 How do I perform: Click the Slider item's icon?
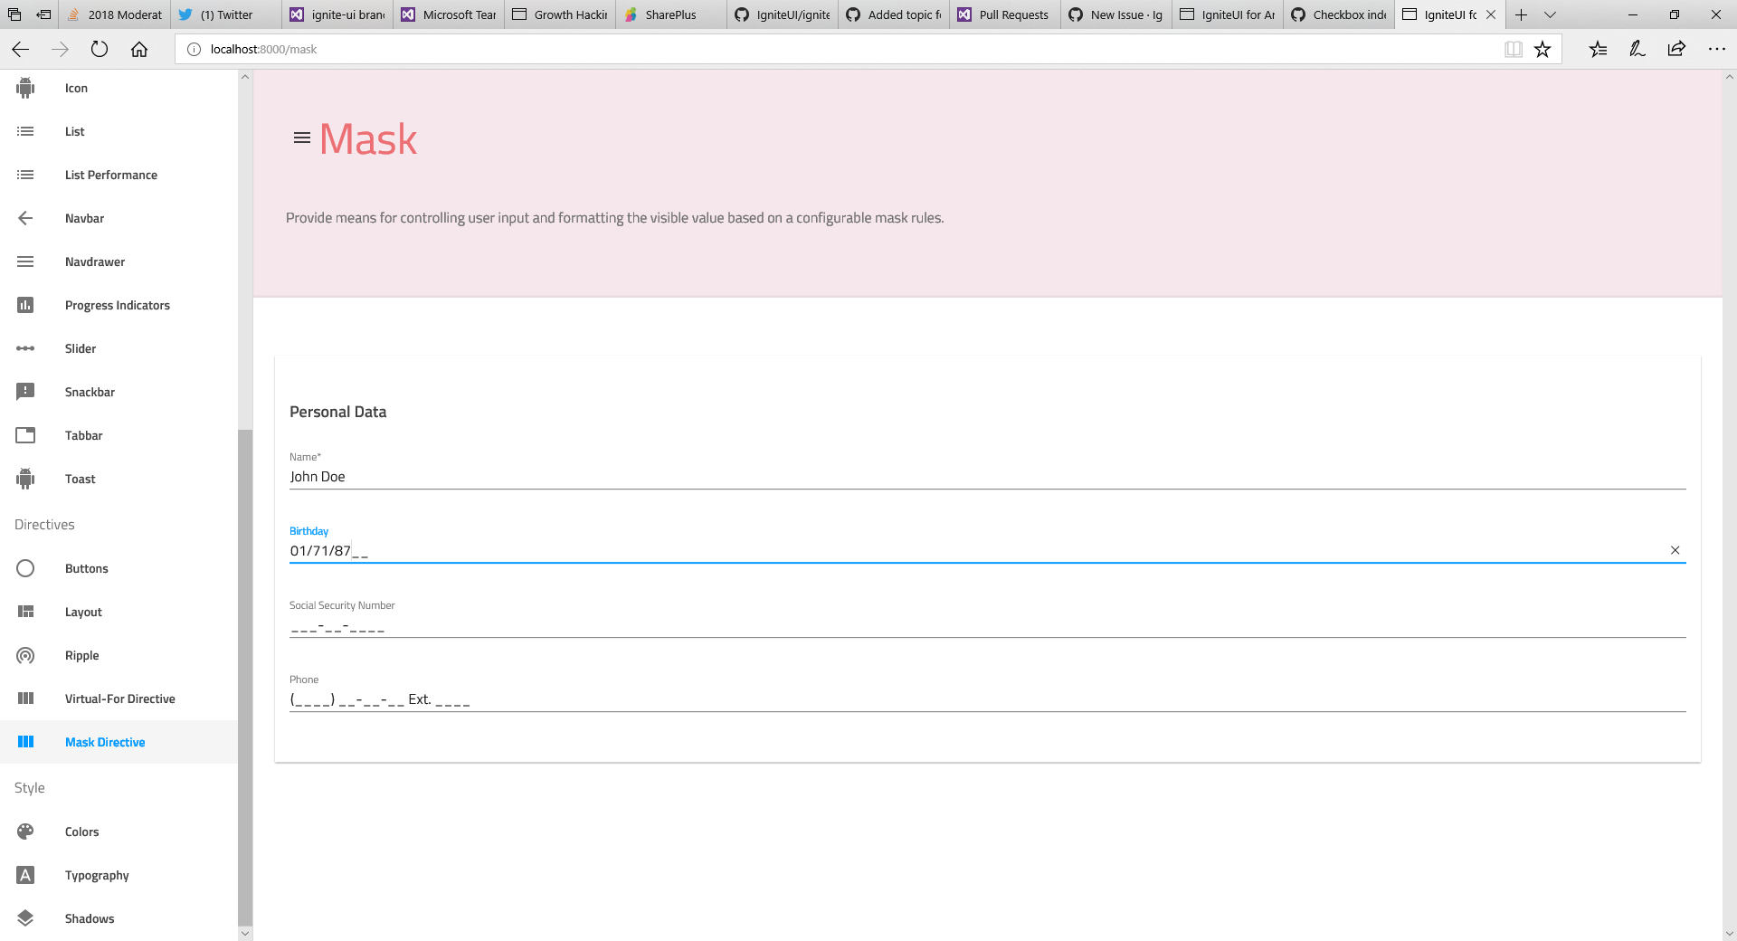[x=25, y=348]
